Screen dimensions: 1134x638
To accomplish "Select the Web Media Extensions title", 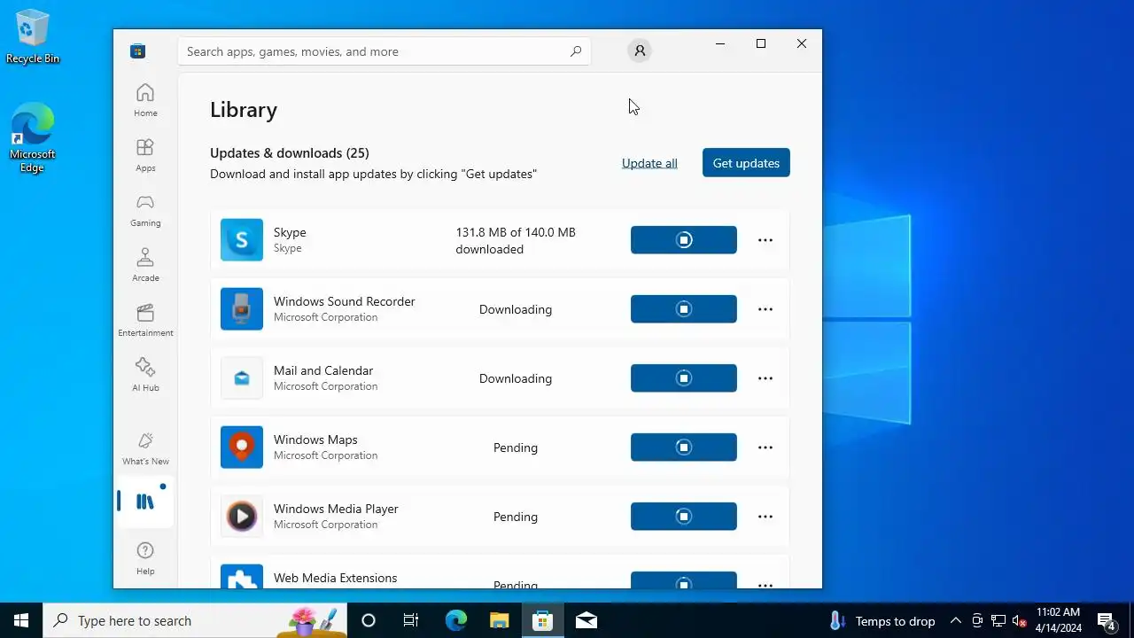I will (335, 578).
